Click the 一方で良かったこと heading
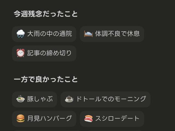175x131 pixels. [46, 79]
